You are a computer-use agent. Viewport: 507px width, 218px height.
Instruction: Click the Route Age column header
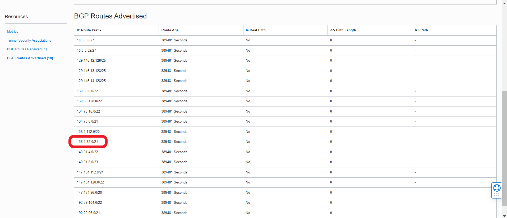[x=170, y=30]
